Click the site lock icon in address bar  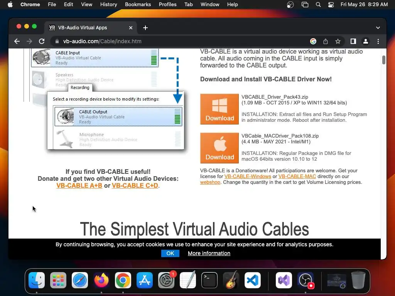[57, 41]
